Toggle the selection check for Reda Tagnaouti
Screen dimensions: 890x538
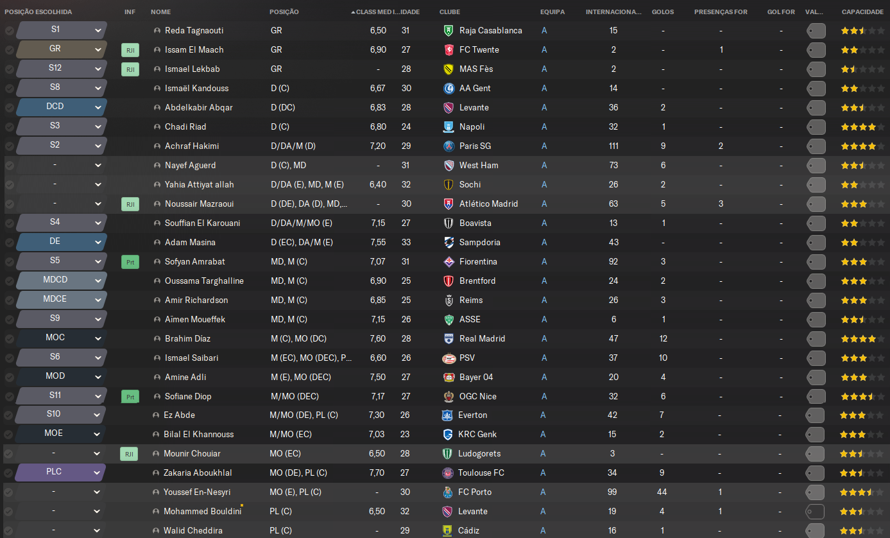pos(9,31)
